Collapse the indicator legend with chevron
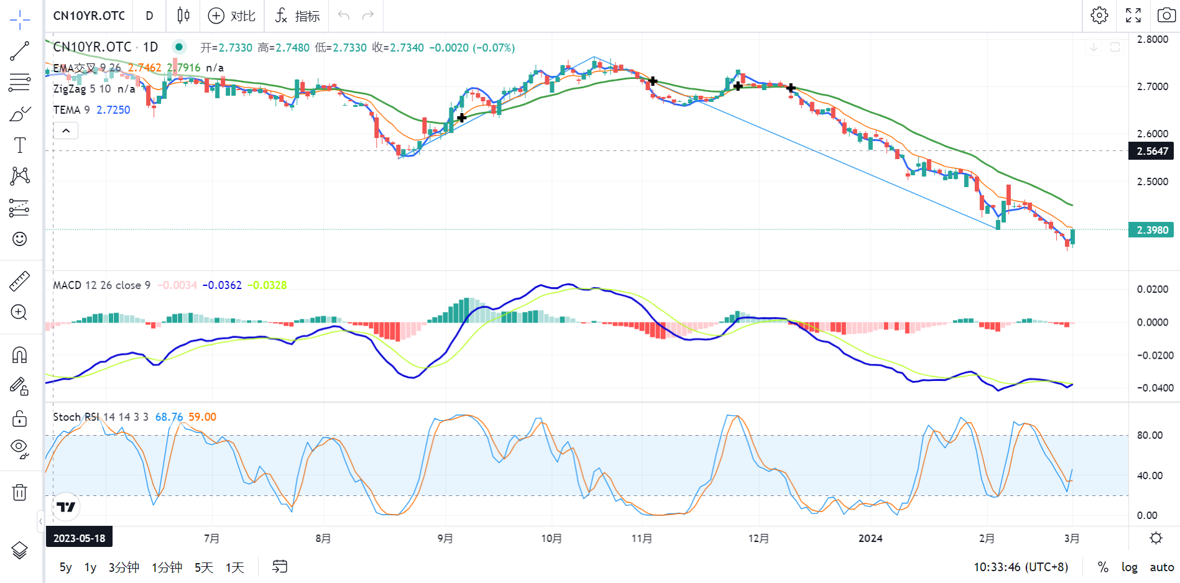This screenshot has width=1180, height=583. [66, 131]
